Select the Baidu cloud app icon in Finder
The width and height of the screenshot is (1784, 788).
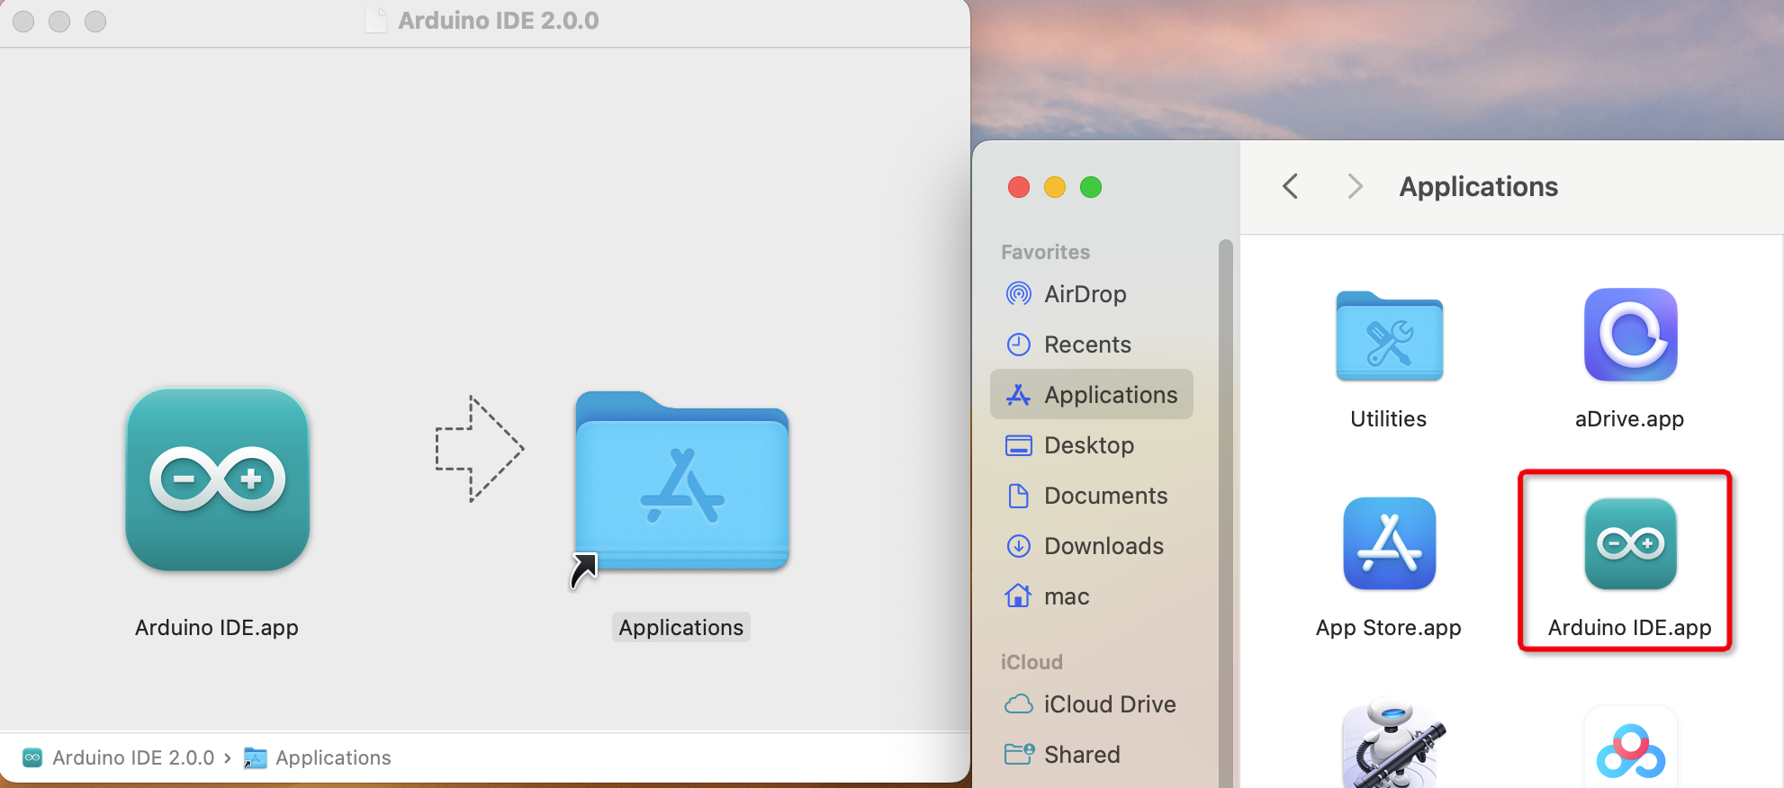[1630, 748]
